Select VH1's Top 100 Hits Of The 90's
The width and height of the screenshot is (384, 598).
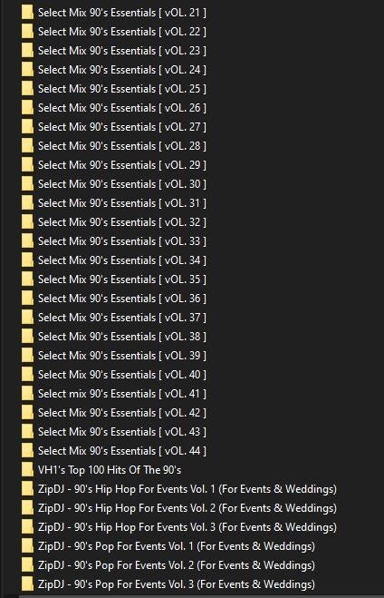110,470
